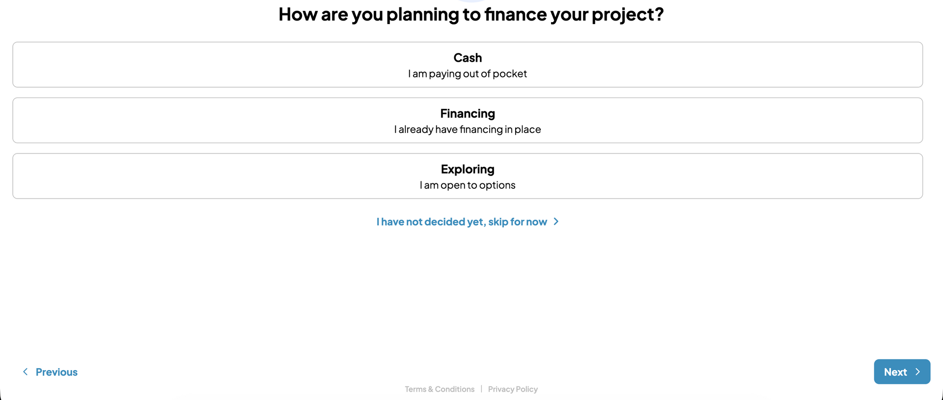
Task: Click the 'How are you planning to finance' heading
Action: pyautogui.click(x=471, y=14)
